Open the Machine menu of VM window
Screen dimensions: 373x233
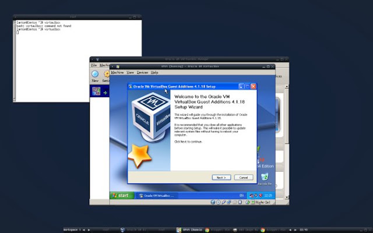tap(117, 72)
